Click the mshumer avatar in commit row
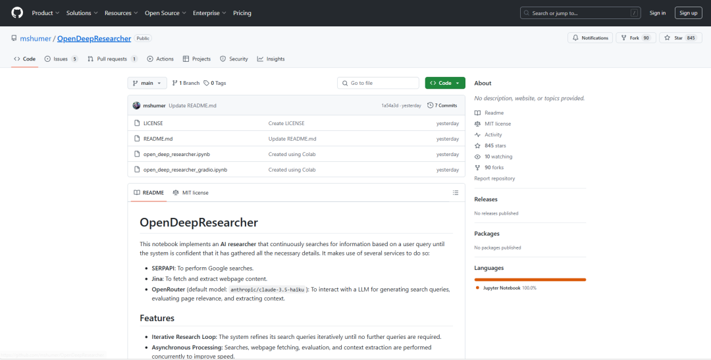Screen dimensions: 711x360 tap(136, 105)
